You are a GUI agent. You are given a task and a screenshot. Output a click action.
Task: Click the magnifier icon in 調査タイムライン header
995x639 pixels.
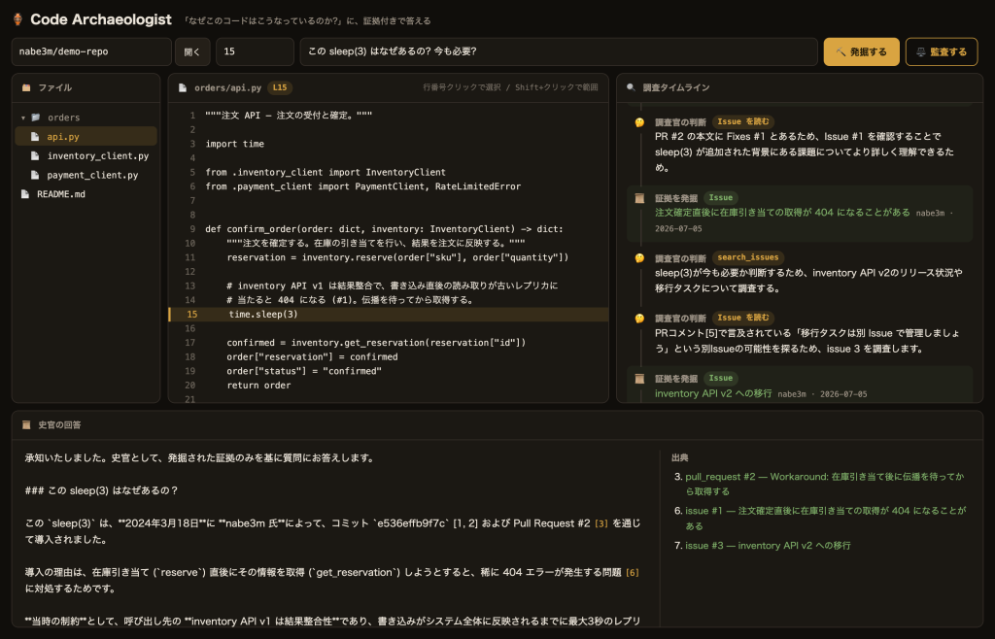click(631, 87)
